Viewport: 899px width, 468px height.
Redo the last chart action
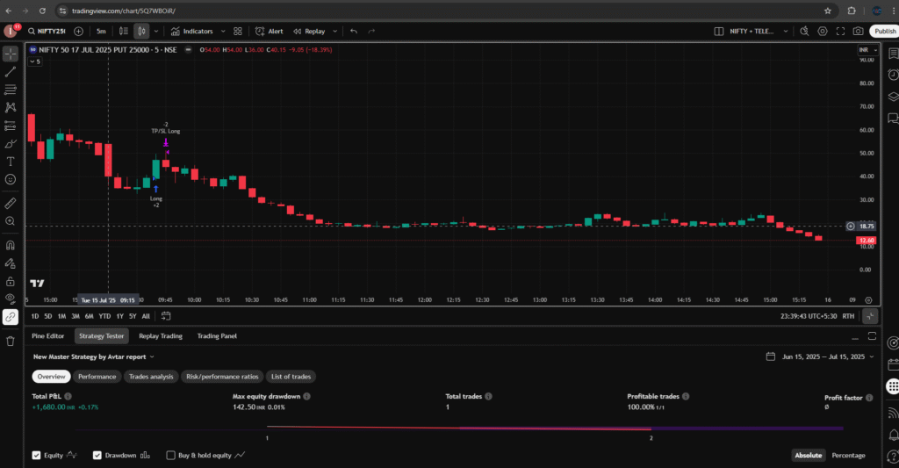(371, 31)
